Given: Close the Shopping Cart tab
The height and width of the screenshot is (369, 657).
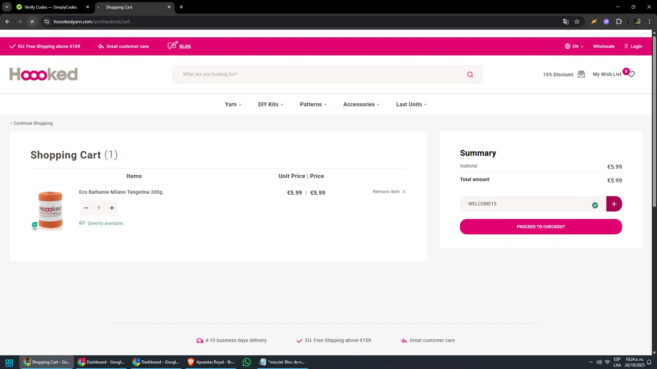Looking at the screenshot, I should point(169,7).
